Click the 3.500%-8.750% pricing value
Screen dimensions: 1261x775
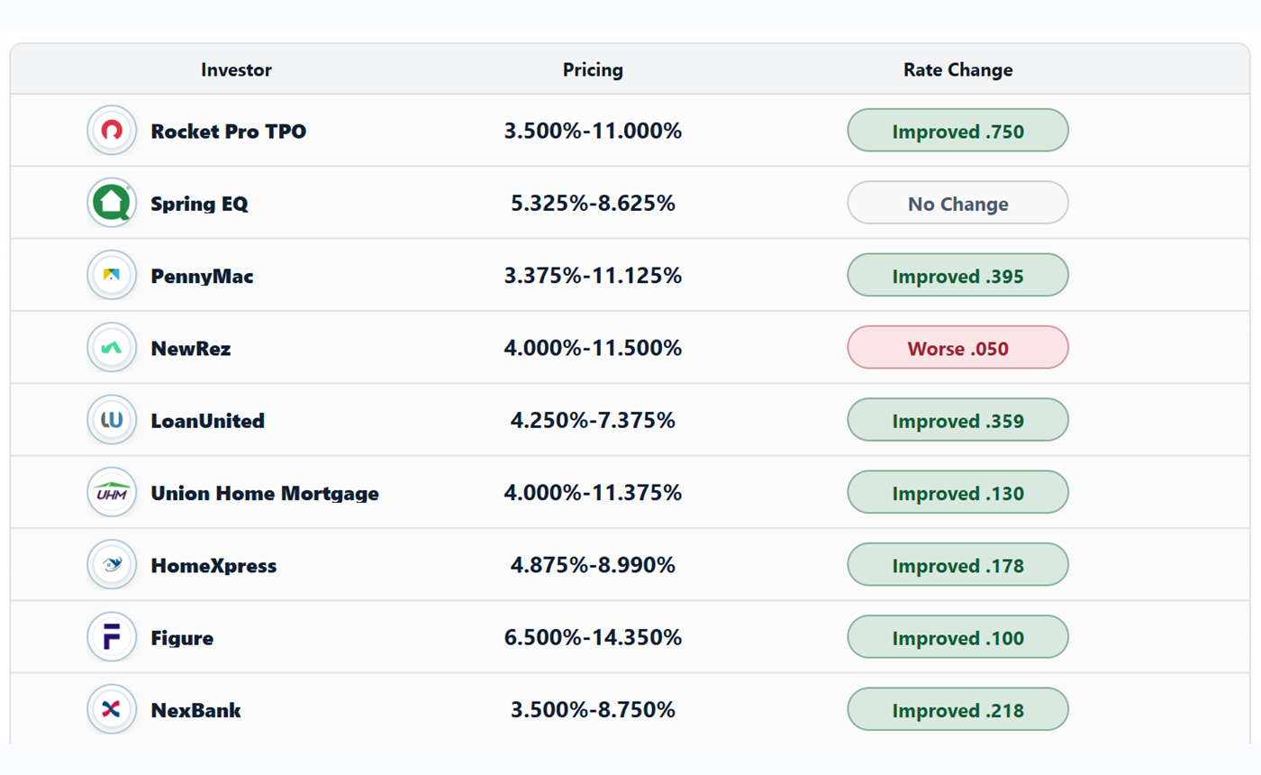[x=593, y=710]
